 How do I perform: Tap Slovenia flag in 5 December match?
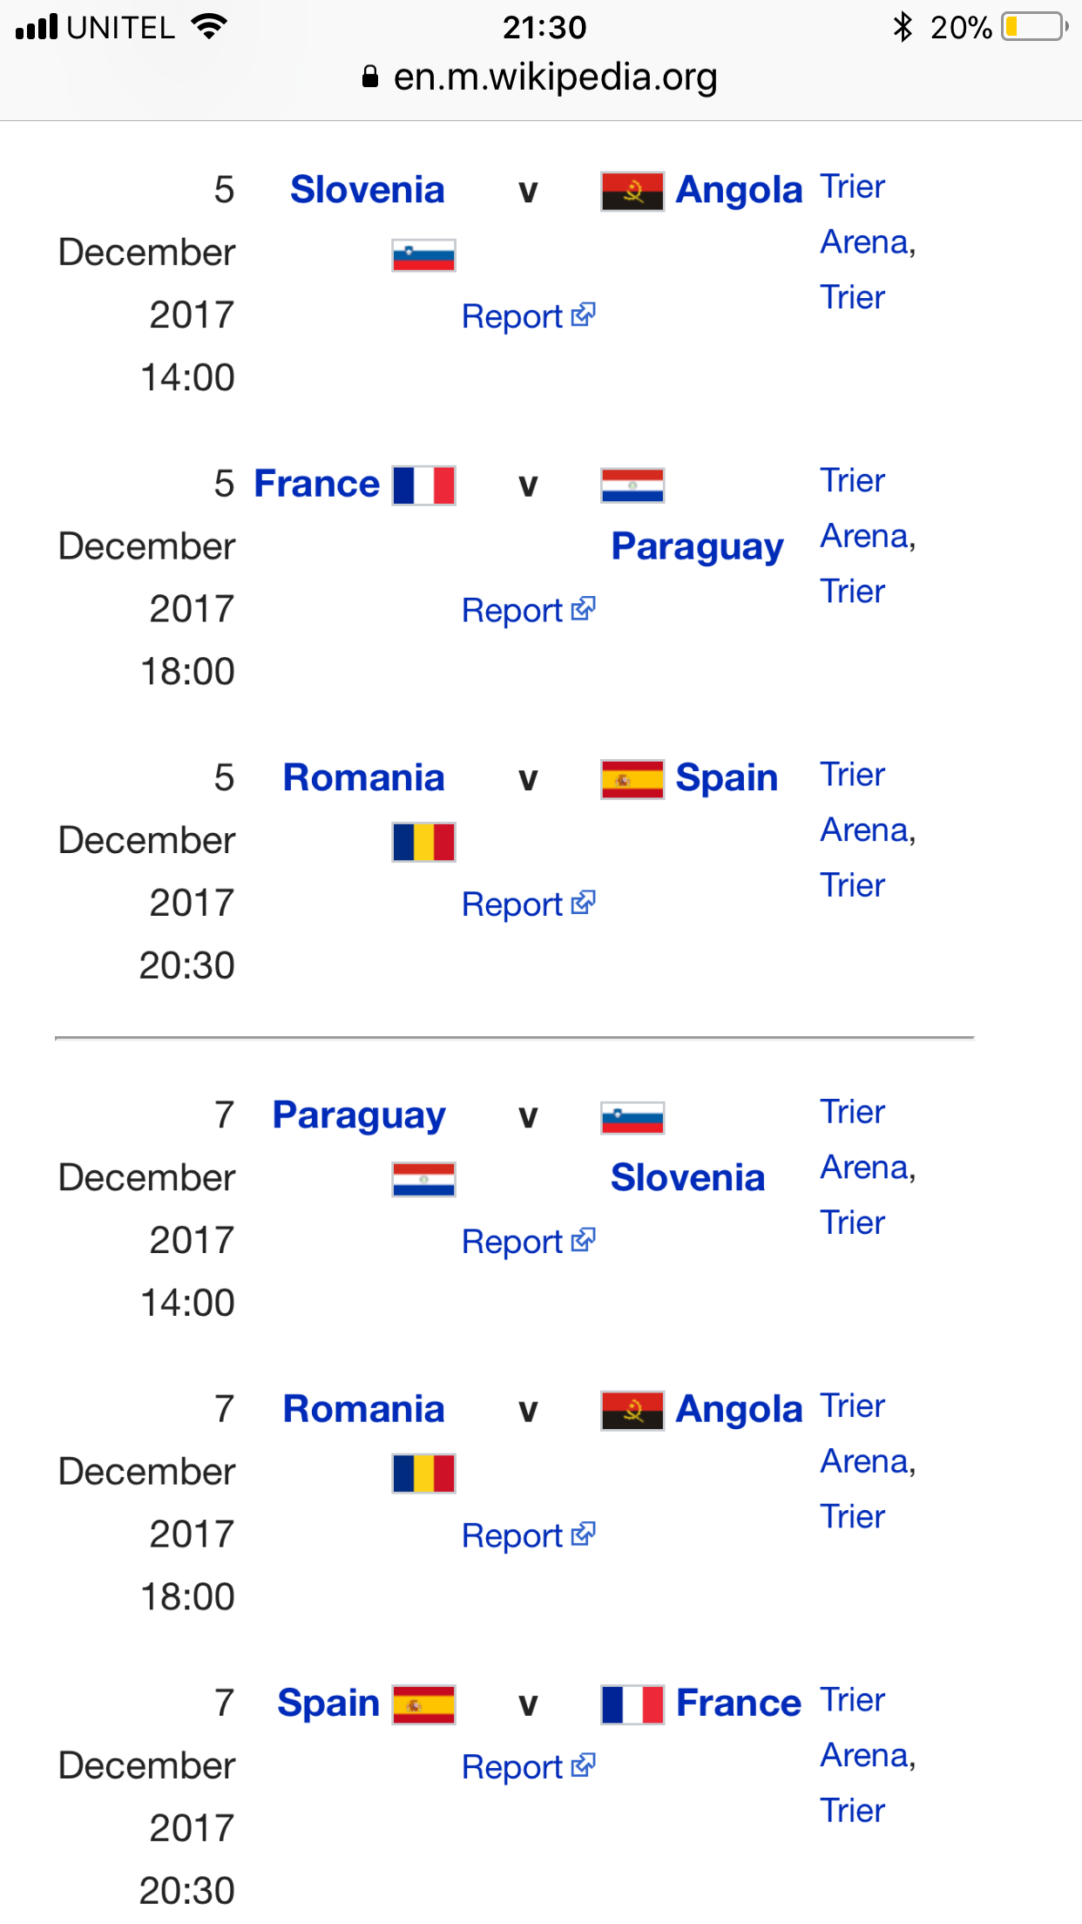pyautogui.click(x=423, y=254)
